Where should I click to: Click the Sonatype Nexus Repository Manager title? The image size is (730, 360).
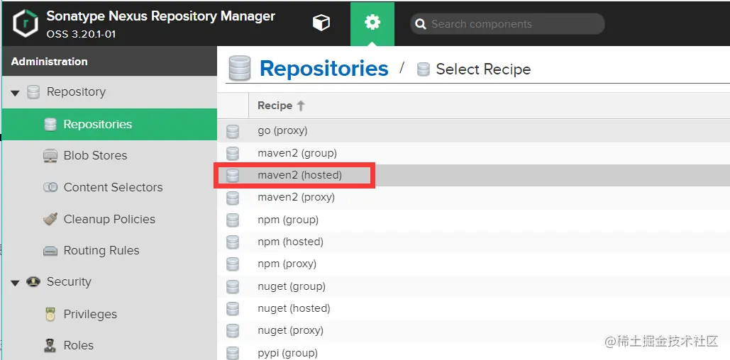(x=160, y=16)
